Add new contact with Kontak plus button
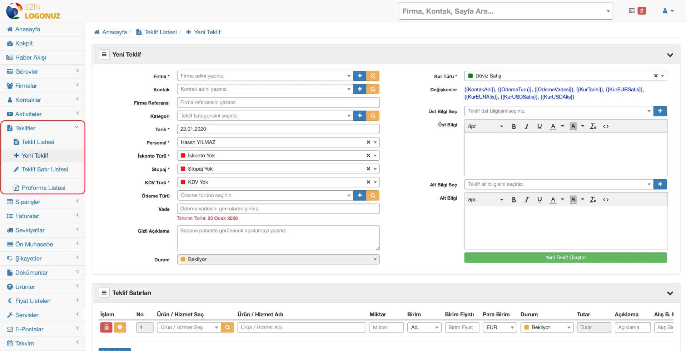Image resolution: width=686 pixels, height=351 pixels. [x=360, y=89]
